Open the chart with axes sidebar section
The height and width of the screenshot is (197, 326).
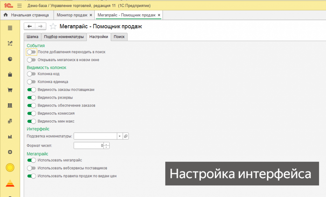click(x=10, y=43)
